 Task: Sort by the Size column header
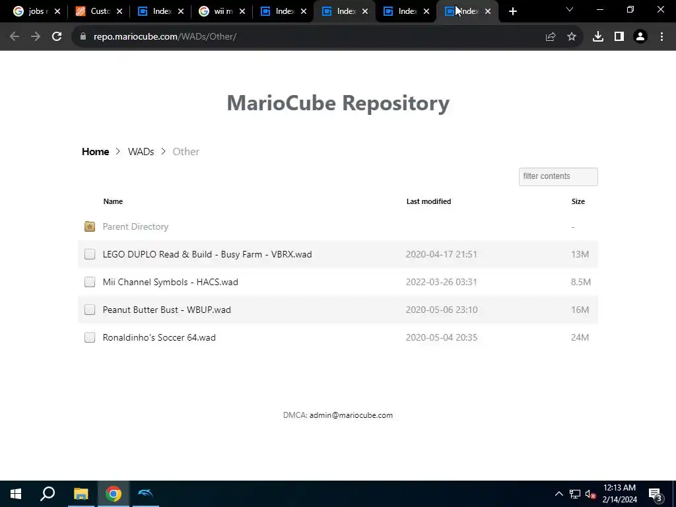coord(578,201)
